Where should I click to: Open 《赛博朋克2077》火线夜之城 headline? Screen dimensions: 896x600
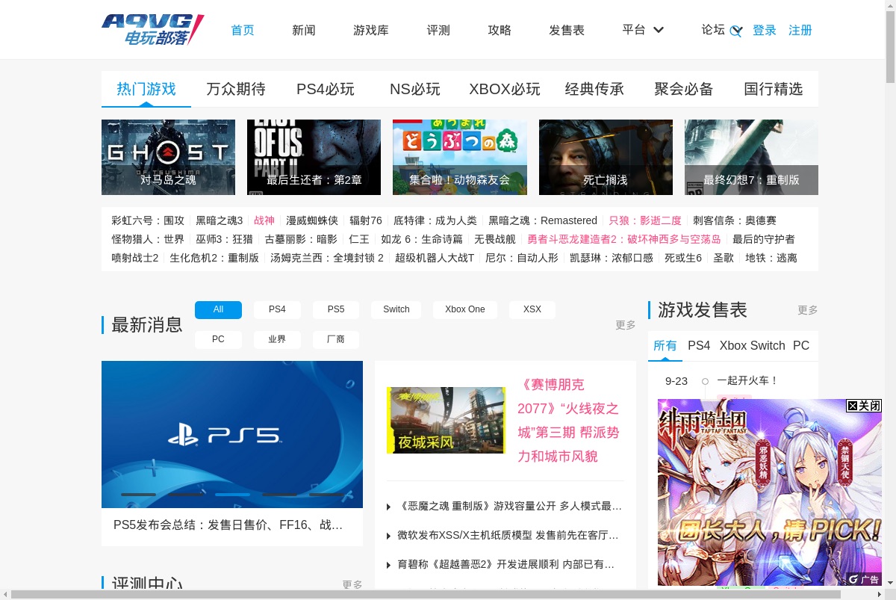pyautogui.click(x=569, y=421)
